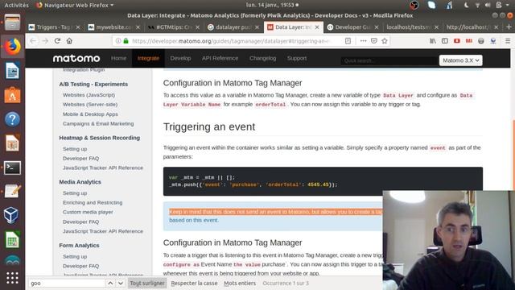Click the browser Forward arrow
Image resolution: width=515 pixels, height=290 pixels.
pos(45,41)
